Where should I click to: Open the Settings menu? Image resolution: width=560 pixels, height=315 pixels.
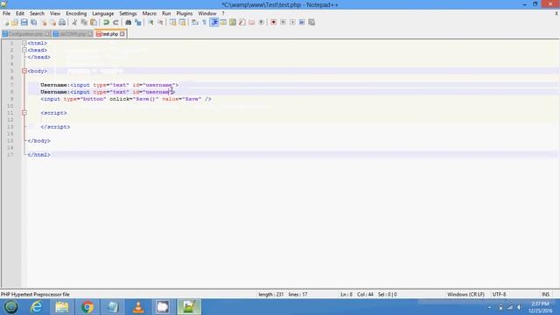click(x=128, y=14)
